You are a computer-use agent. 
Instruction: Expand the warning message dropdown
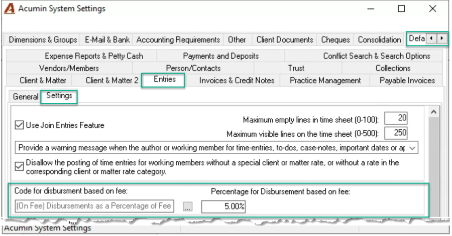[x=412, y=148]
